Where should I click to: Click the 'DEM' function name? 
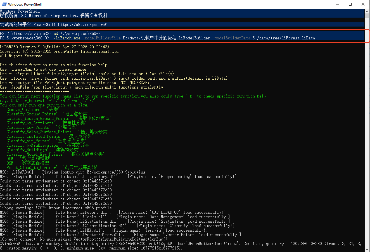[x=10, y=159]
